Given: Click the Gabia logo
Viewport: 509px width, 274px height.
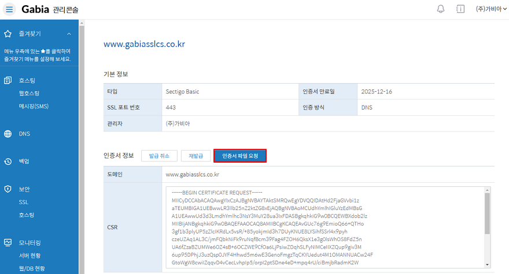Looking at the screenshot, I should click(35, 9).
